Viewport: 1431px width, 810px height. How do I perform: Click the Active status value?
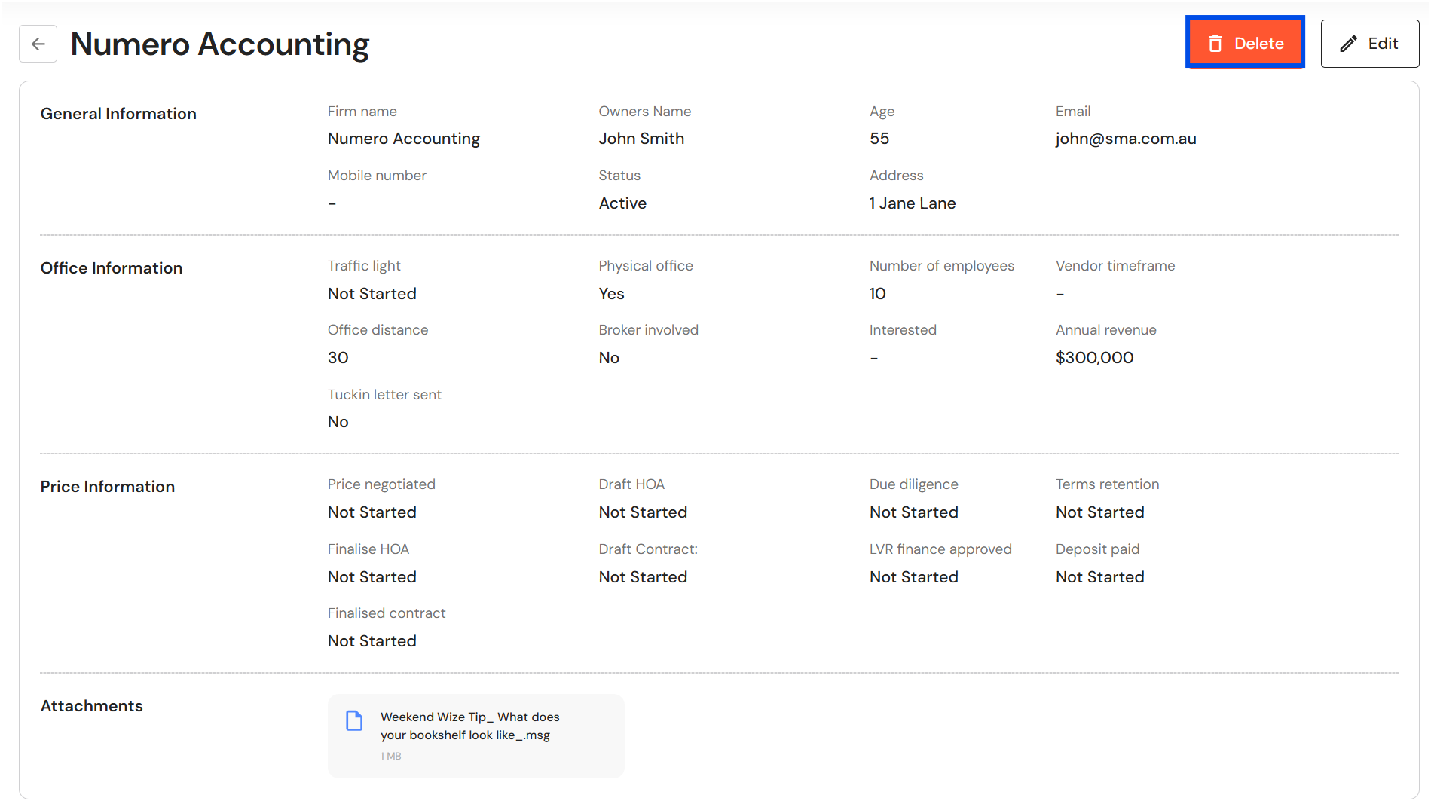pos(622,203)
